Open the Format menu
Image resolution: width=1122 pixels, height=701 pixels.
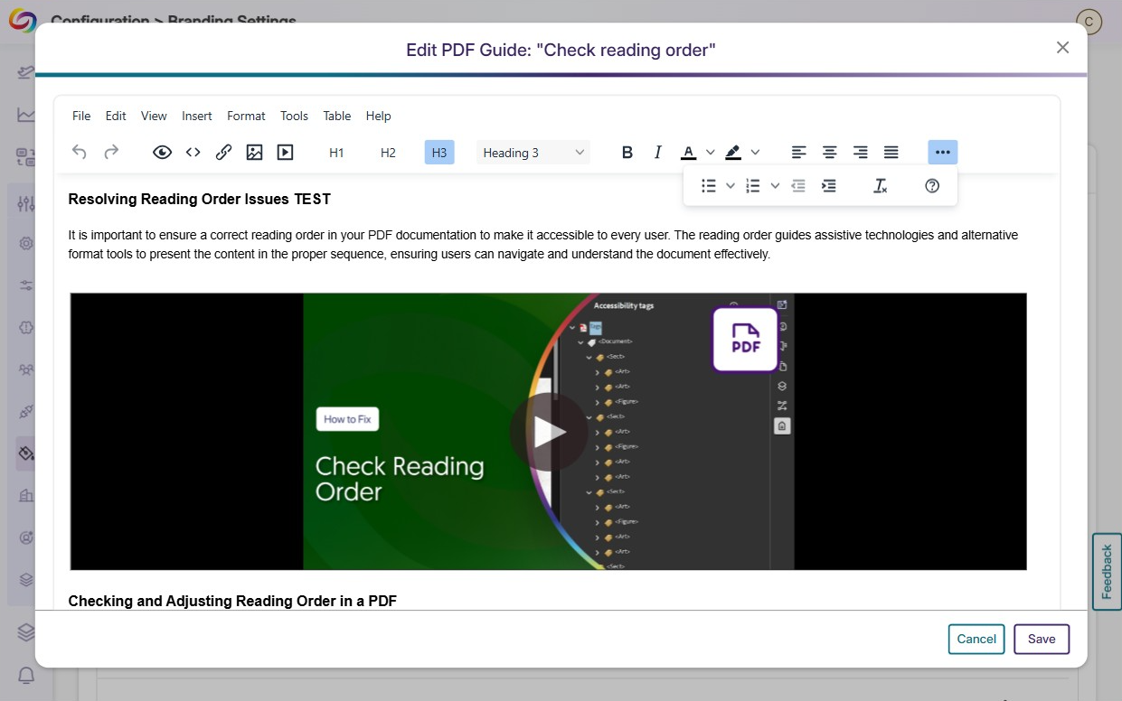pos(246,116)
